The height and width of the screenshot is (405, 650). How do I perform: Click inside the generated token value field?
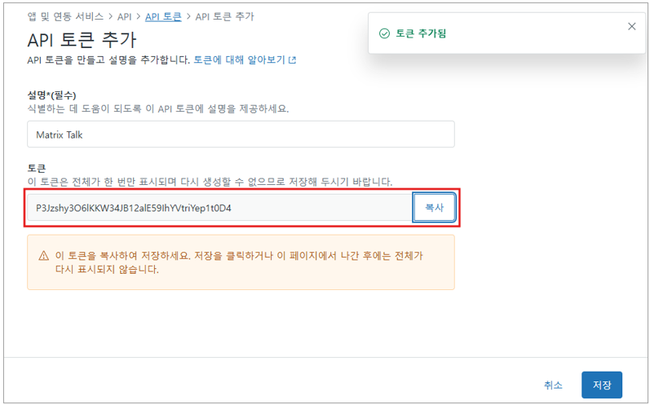220,208
